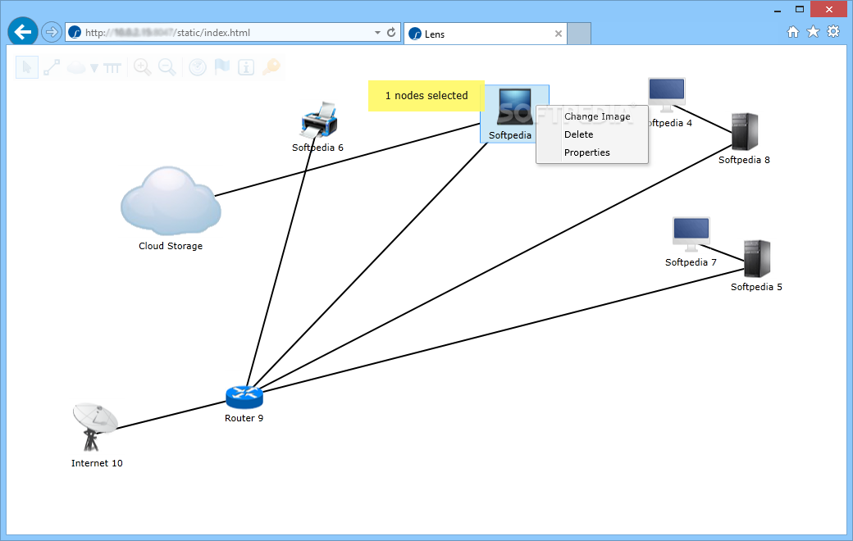The height and width of the screenshot is (541, 853).
Task: Refresh the page with reload icon
Action: pos(391,32)
